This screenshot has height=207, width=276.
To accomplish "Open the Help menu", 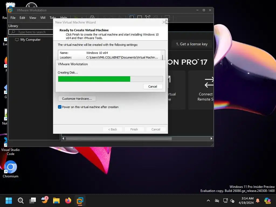I will 64,18.
